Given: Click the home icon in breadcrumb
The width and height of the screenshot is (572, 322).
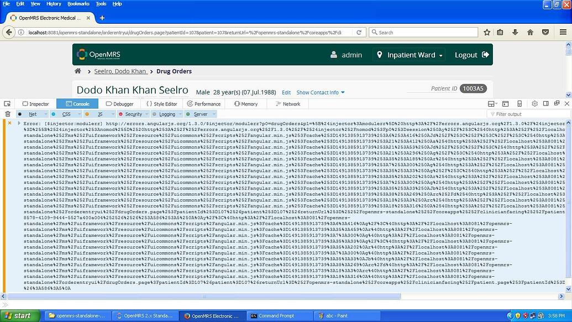Looking at the screenshot, I should click(78, 71).
